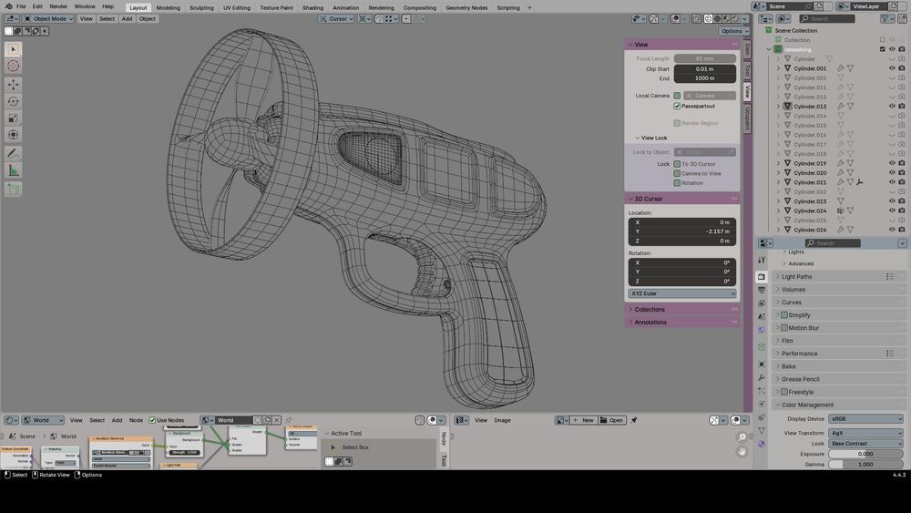911x513 pixels.
Task: Pick the Transform tool
Action: [13, 135]
